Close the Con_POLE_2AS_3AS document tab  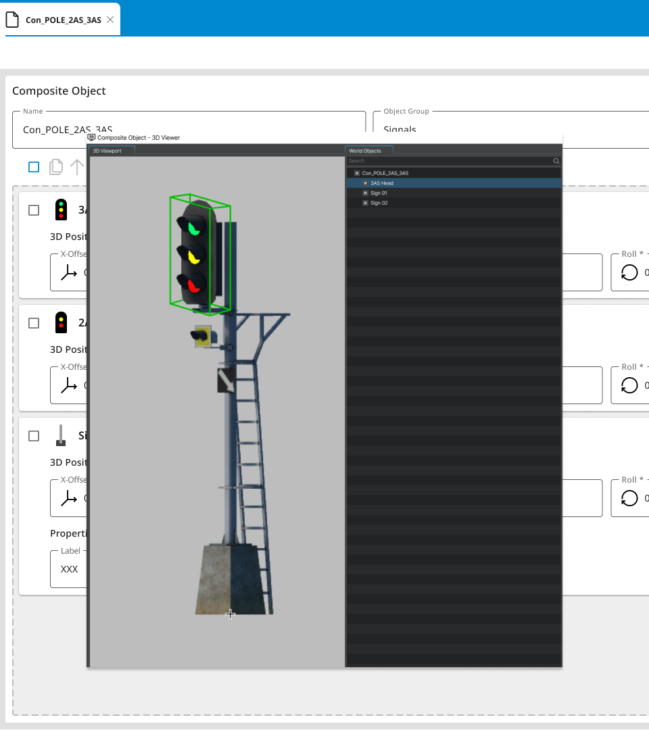110,20
